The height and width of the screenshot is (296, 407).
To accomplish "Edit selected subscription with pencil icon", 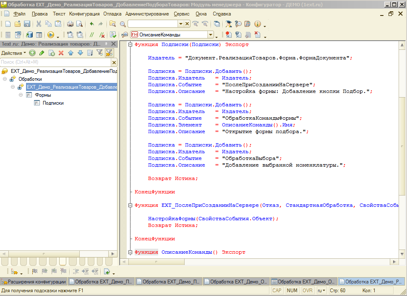I will [41, 53].
